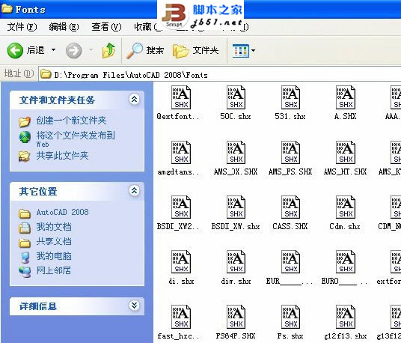Select the Fs.shx file icon
The image size is (401, 343).
(290, 317)
